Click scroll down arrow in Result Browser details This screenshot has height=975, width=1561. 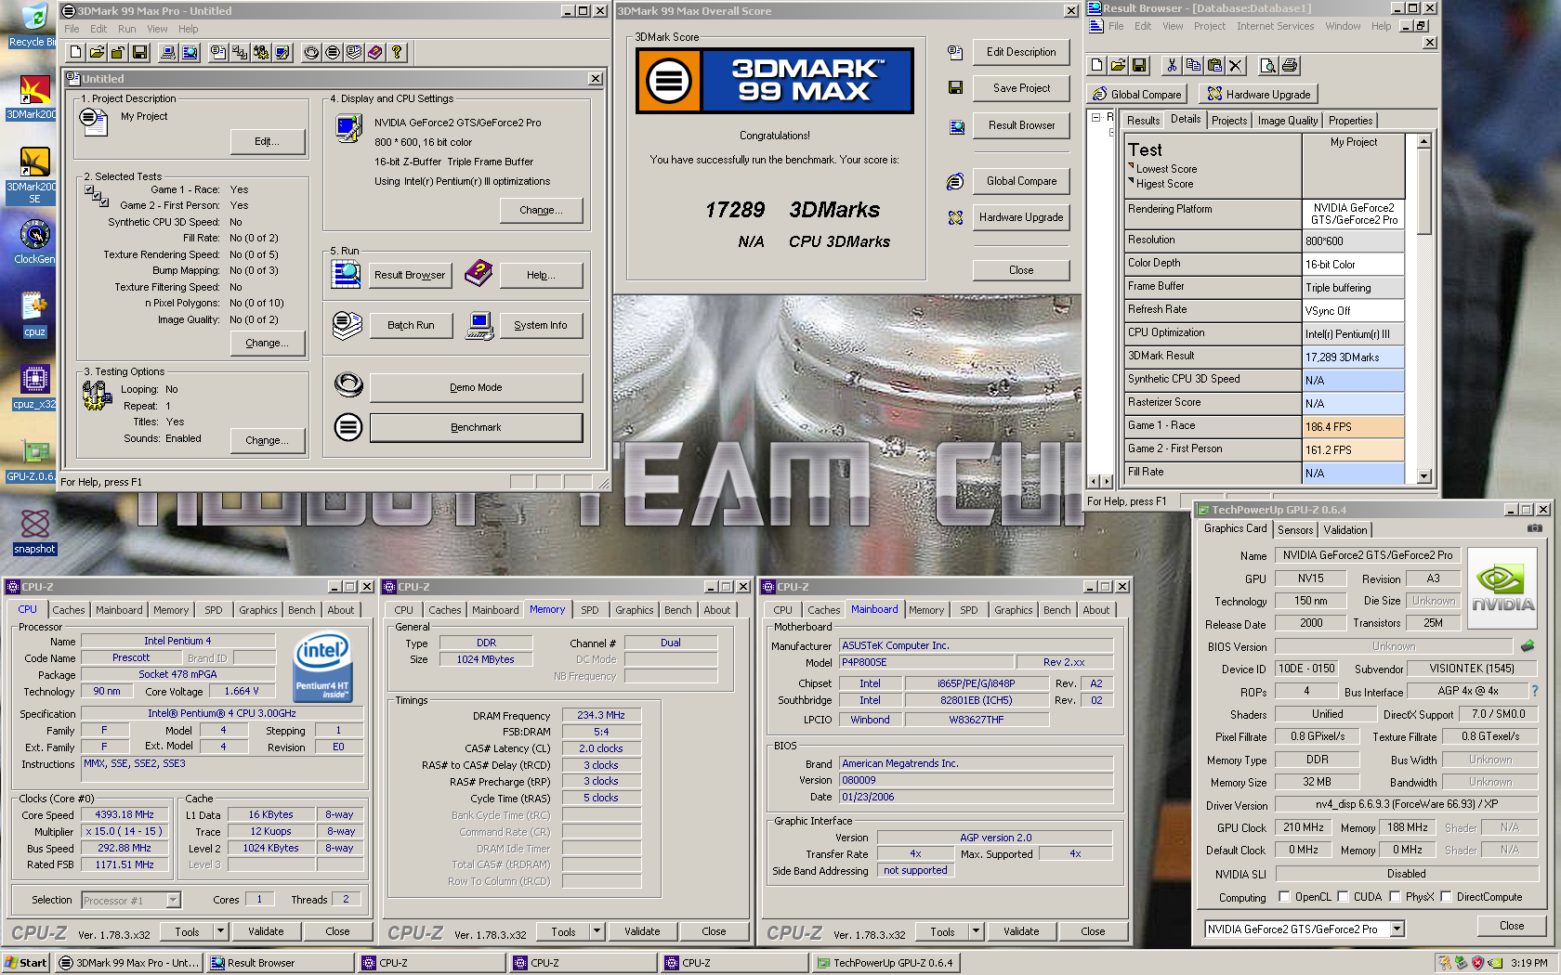tap(1423, 476)
